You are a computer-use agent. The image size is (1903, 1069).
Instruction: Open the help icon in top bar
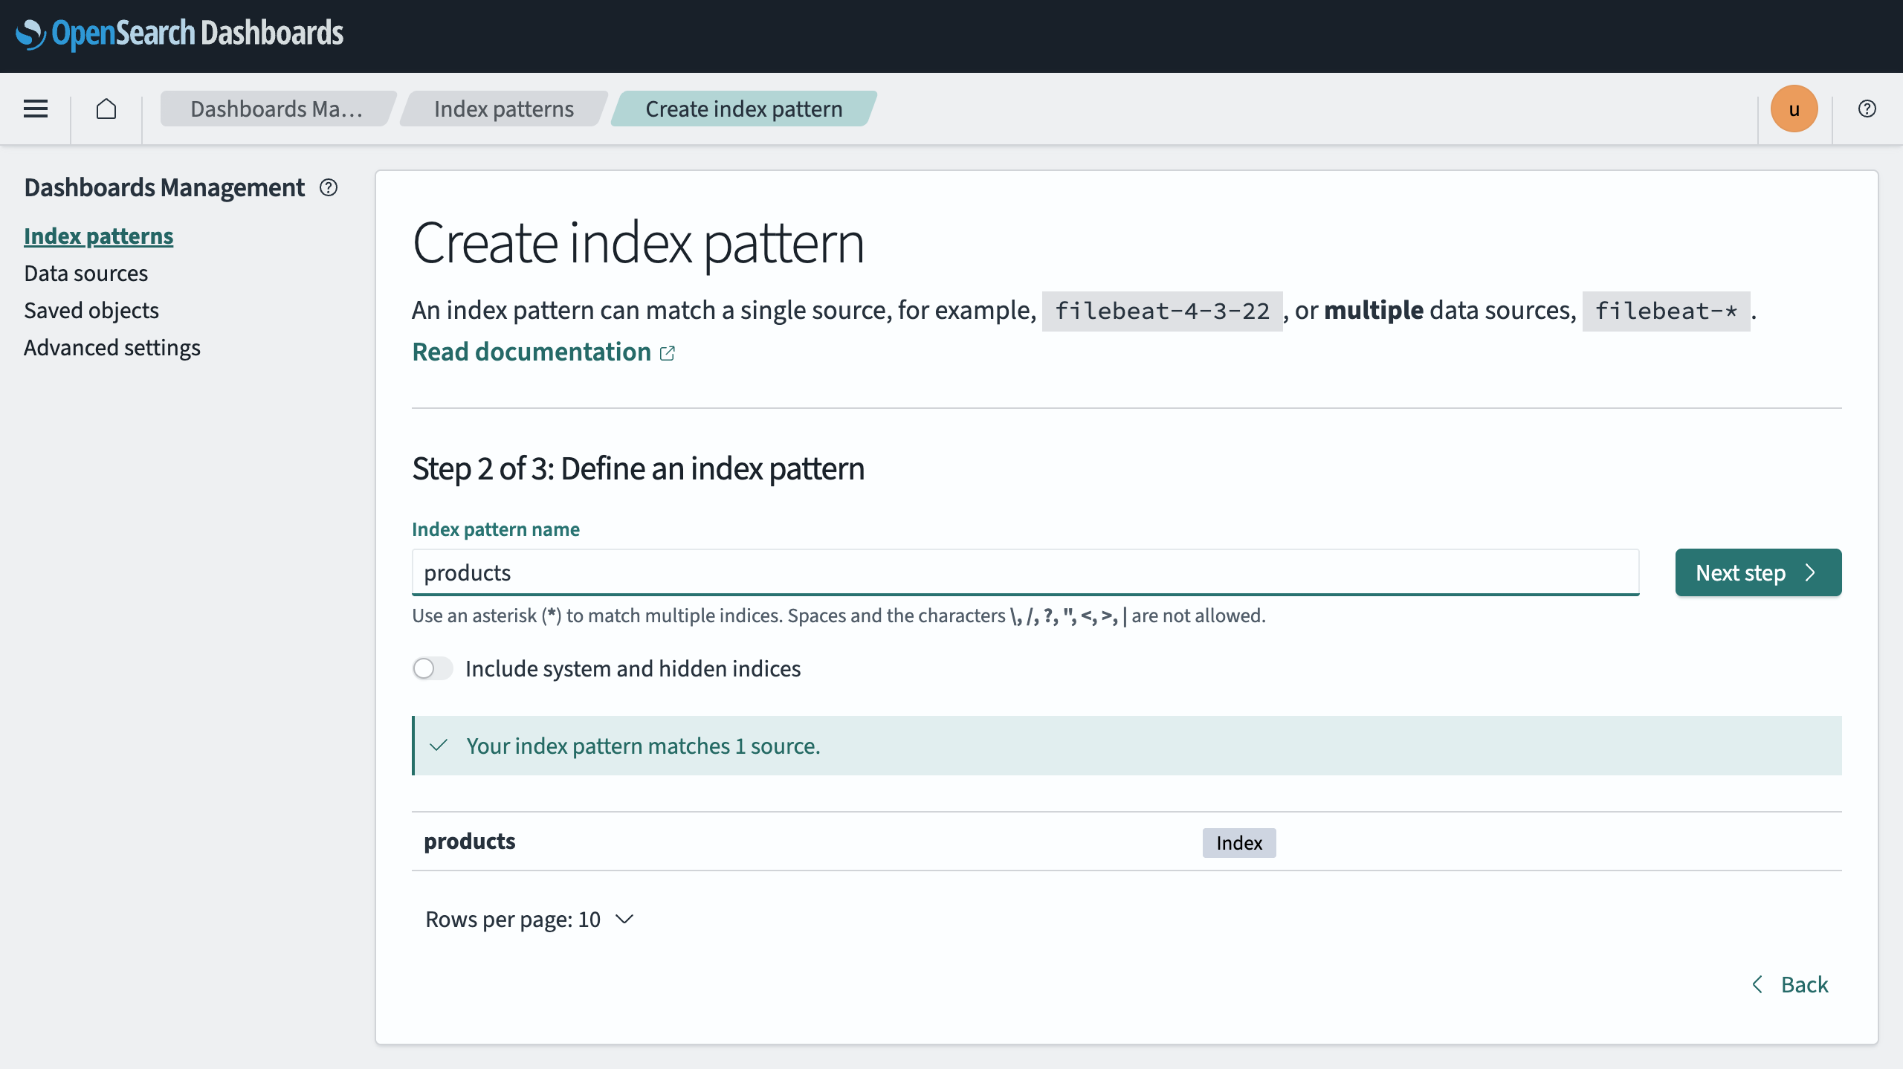coord(1867,109)
